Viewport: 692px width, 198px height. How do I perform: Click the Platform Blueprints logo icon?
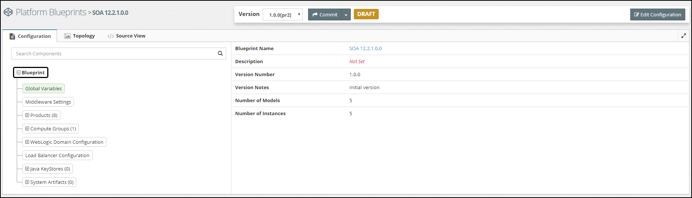click(x=8, y=12)
